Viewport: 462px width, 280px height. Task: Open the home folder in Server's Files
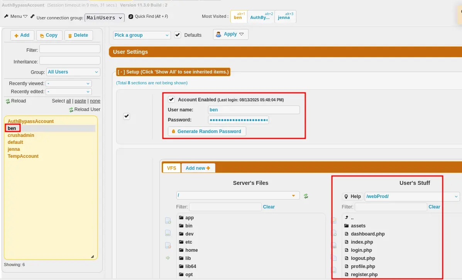click(191, 250)
